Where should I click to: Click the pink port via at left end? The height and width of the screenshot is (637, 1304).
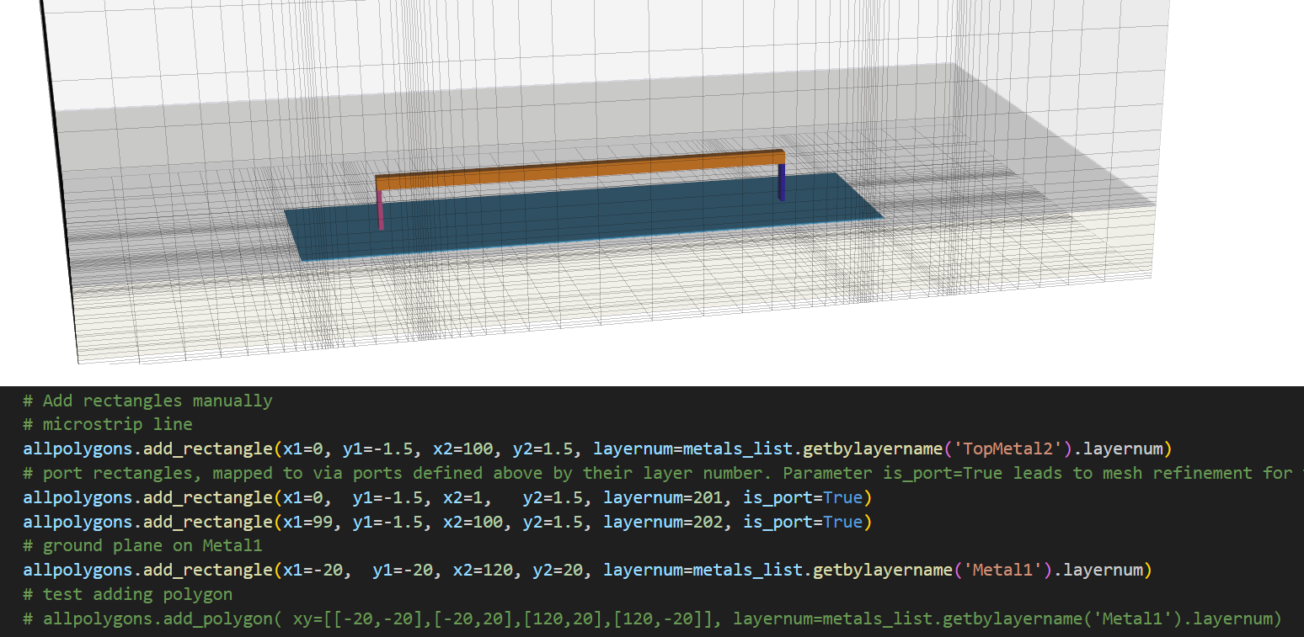coord(380,210)
